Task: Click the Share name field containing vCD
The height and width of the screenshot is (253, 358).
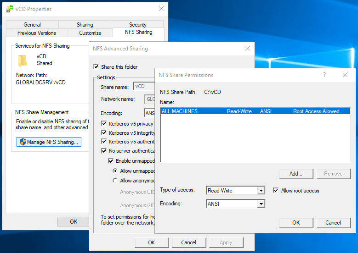Action: click(x=144, y=87)
